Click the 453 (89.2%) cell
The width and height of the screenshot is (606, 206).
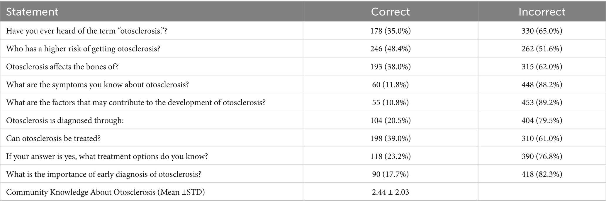(x=542, y=102)
